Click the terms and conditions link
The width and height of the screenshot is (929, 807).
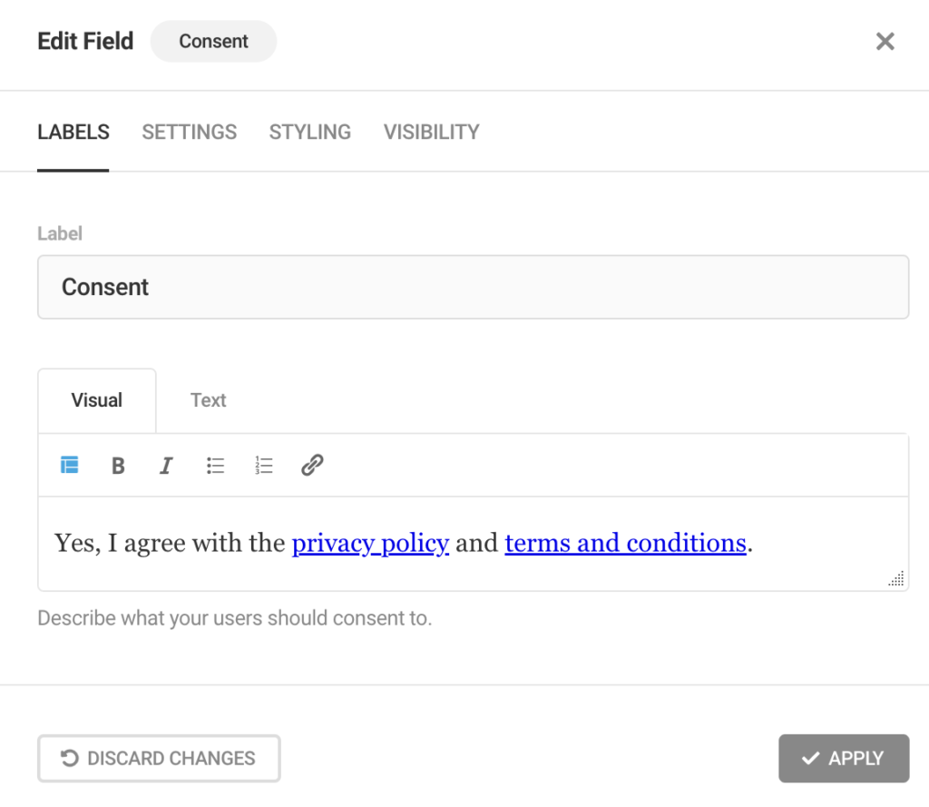pyautogui.click(x=625, y=543)
